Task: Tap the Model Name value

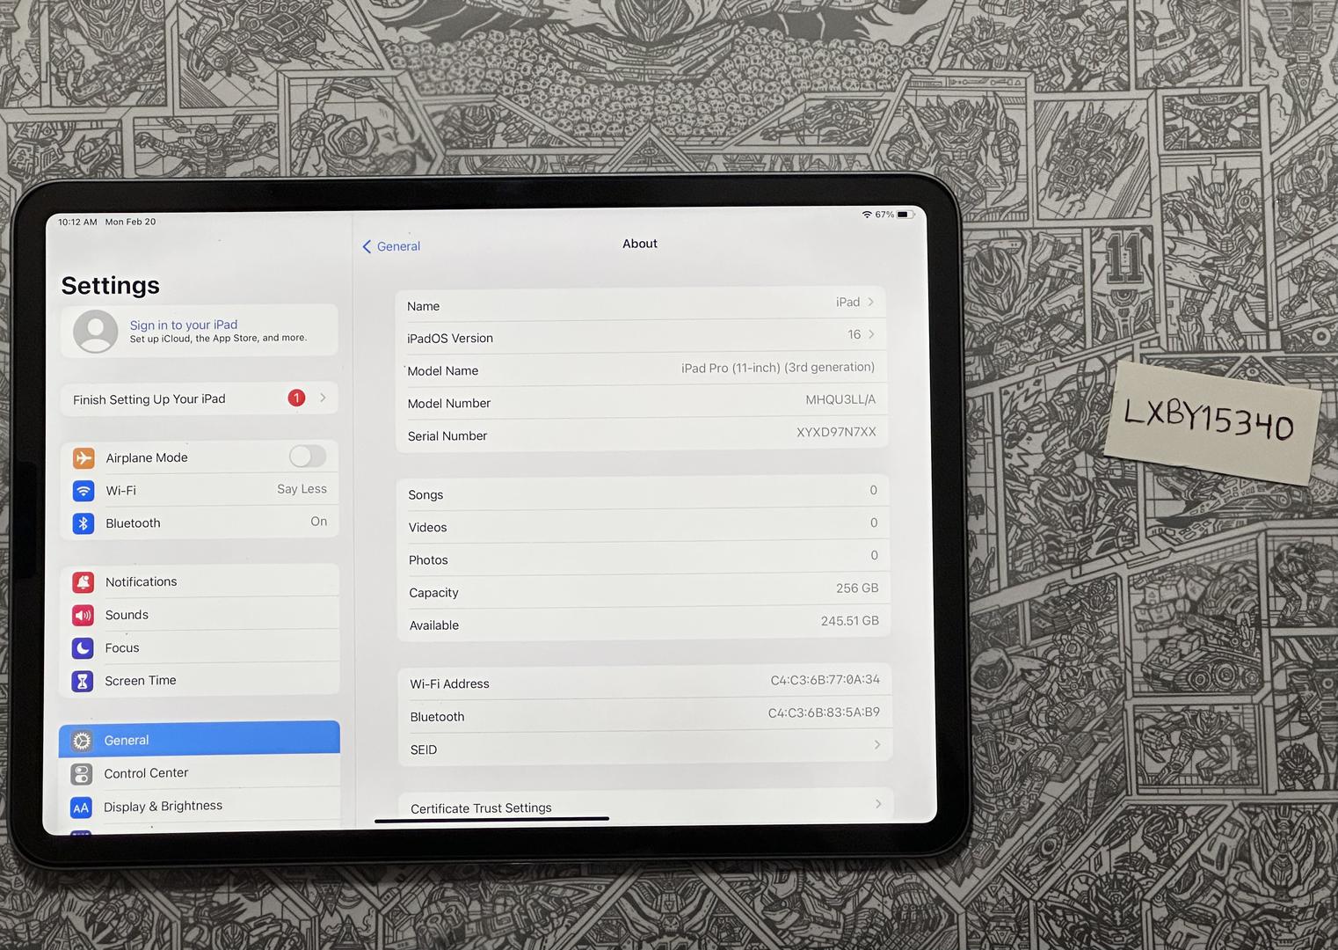Action: click(778, 368)
